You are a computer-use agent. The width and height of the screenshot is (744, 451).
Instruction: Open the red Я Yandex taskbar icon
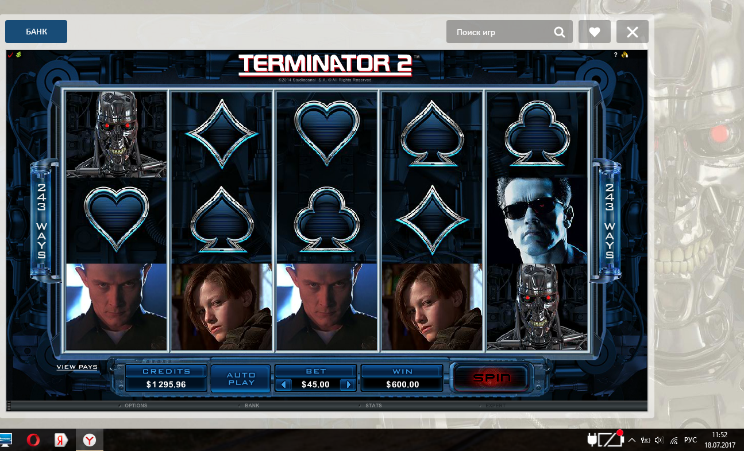click(61, 440)
